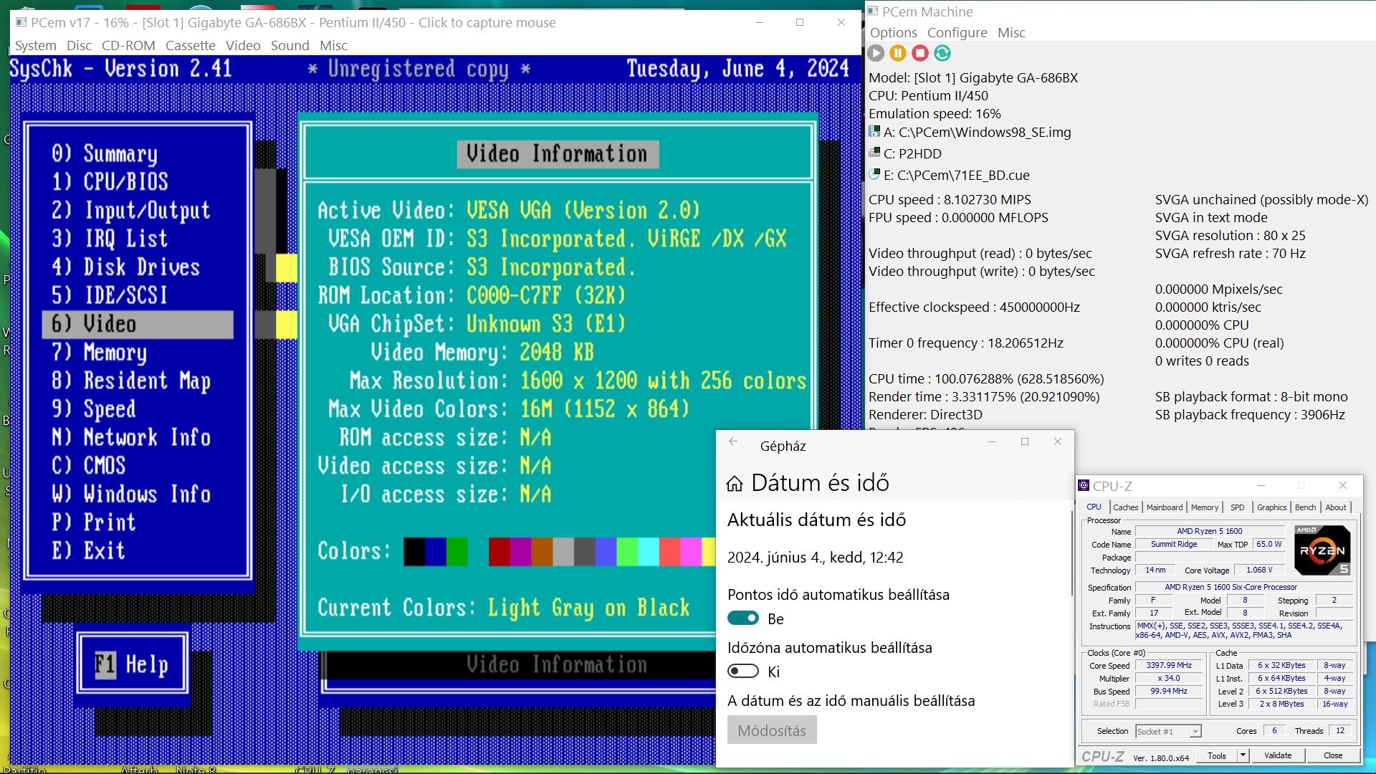Switch to the Bench tab in CPU-Z
The image size is (1376, 774).
1306,507
